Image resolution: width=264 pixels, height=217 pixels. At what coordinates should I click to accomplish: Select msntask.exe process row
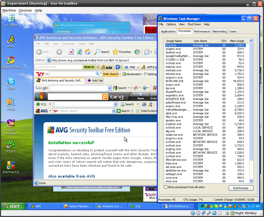(205, 70)
